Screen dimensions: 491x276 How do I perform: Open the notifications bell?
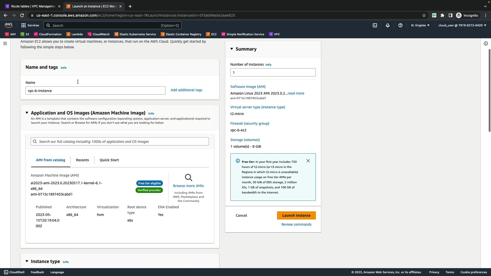388,25
